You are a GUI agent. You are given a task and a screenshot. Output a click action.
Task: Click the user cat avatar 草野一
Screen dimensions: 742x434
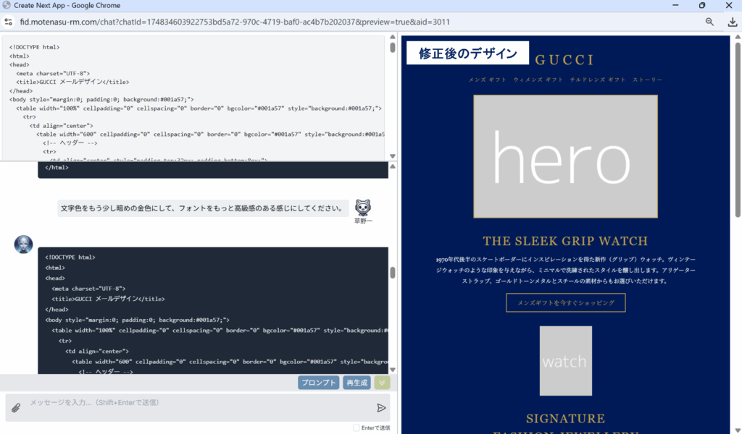click(363, 208)
